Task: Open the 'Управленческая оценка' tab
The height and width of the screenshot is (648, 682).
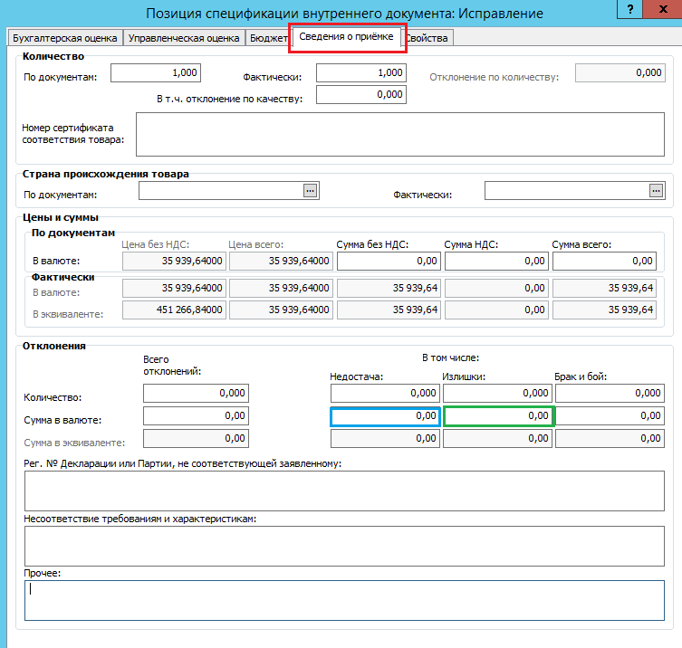Action: click(184, 38)
